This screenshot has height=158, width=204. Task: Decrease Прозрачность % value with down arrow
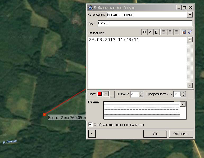(x=183, y=95)
